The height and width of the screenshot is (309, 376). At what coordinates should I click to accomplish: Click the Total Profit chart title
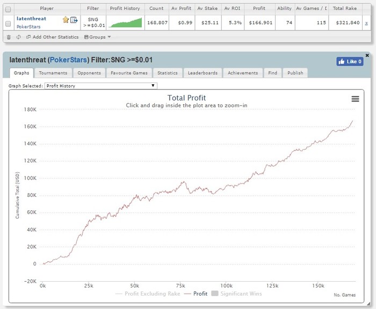coord(186,98)
